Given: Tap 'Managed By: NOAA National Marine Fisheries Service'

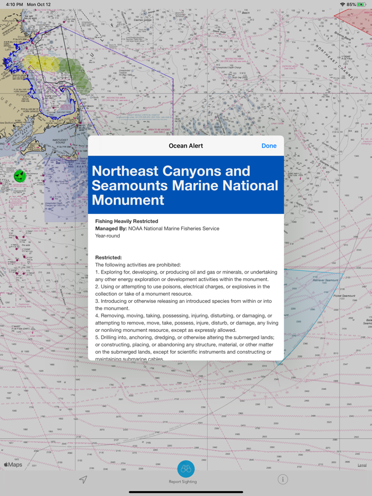Looking at the screenshot, I should (157, 228).
